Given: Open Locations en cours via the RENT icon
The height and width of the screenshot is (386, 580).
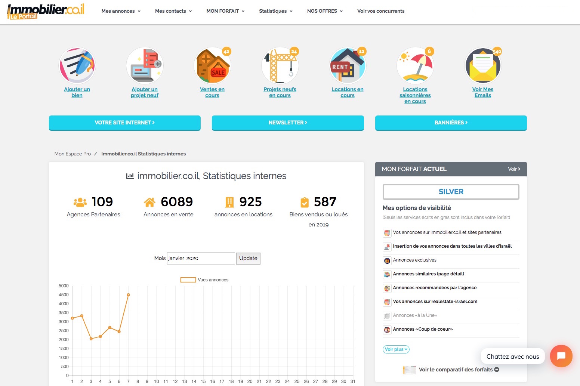Looking at the screenshot, I should click(348, 65).
